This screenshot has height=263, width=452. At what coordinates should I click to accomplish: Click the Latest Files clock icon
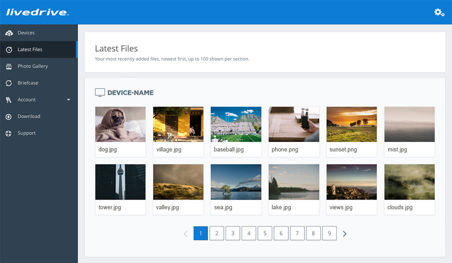pos(9,49)
